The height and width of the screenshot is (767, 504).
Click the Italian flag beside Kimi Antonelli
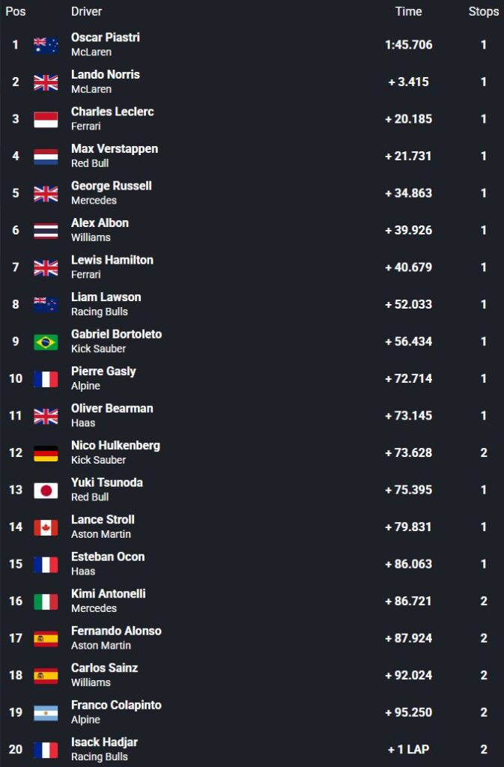pyautogui.click(x=46, y=601)
